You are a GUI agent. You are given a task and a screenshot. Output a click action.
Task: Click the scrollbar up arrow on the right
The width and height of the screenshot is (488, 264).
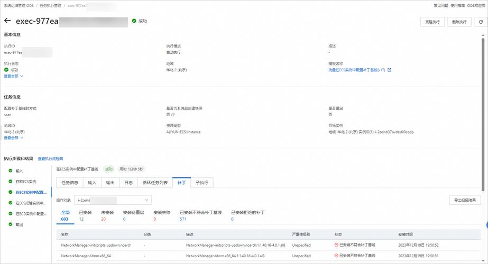click(483, 36)
